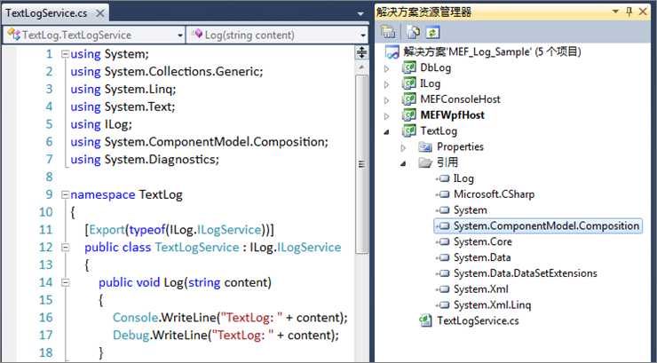Viewport: 657px width, 363px height.
Task: Select the bold MEFWpfHost startup project
Action: tap(452, 115)
